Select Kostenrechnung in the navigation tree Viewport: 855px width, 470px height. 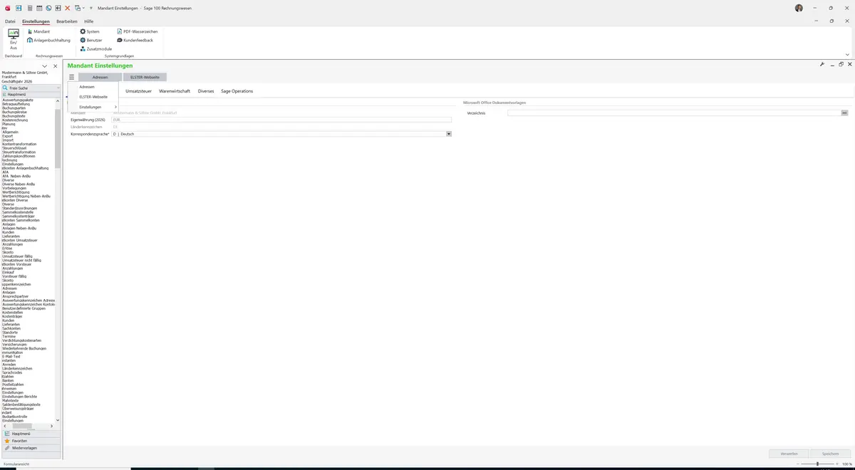(x=16, y=120)
